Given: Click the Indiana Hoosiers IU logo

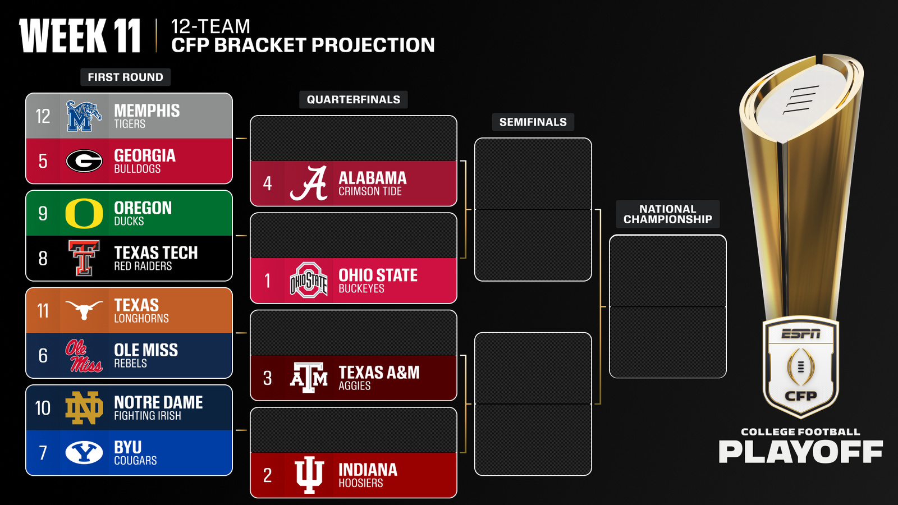Looking at the screenshot, I should (x=309, y=475).
